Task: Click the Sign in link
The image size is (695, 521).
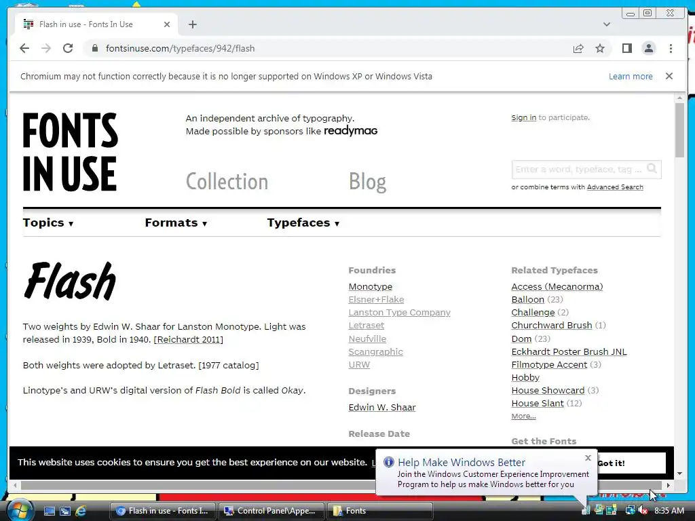Action: [523, 117]
